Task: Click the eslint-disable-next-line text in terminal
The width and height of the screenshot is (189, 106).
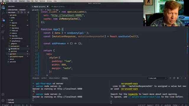Action: (144, 97)
